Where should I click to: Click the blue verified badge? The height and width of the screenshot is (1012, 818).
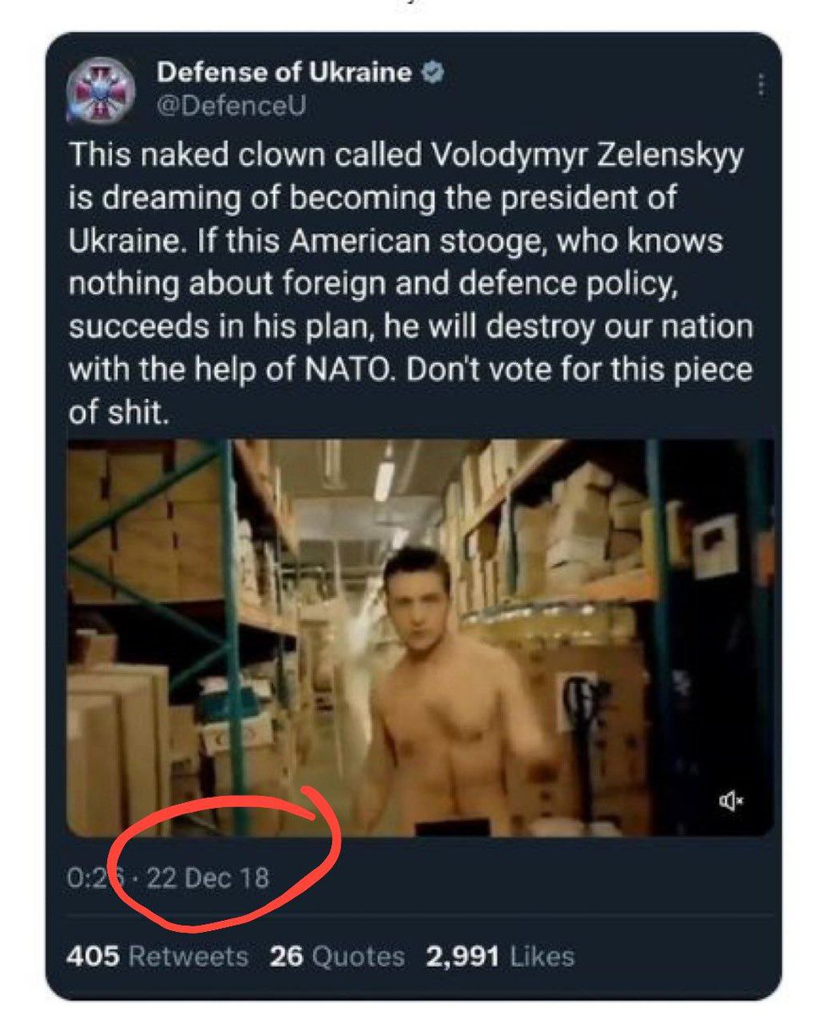click(x=433, y=73)
